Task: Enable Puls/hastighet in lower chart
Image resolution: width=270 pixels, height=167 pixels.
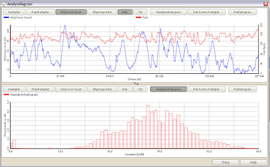Action: [40, 89]
